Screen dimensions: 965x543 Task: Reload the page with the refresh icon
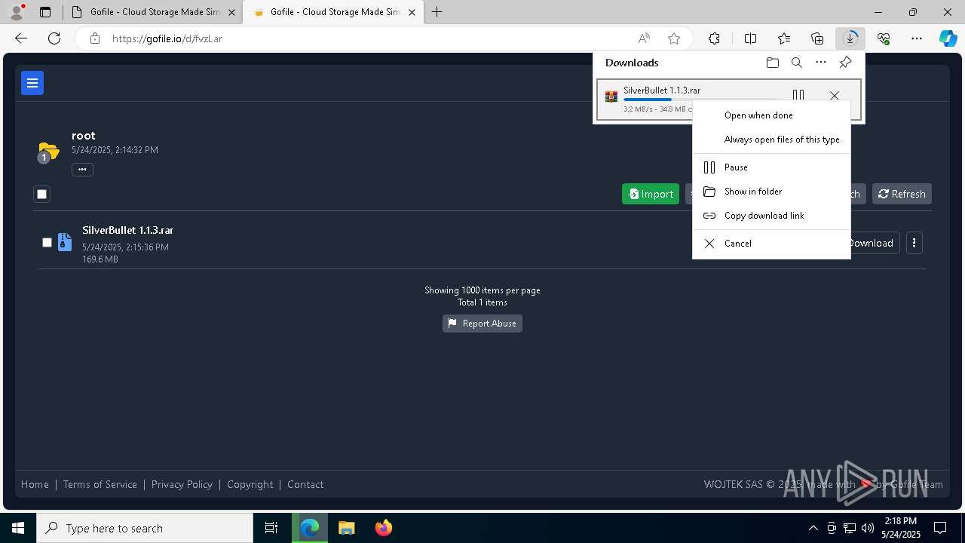click(54, 38)
